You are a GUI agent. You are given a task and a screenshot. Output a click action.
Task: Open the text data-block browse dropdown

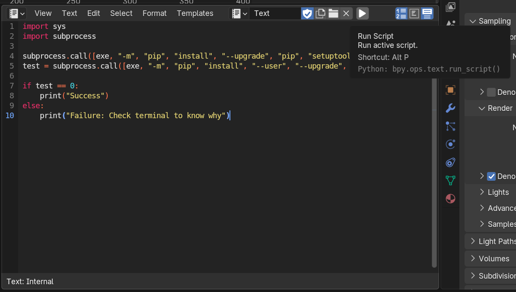coord(239,13)
